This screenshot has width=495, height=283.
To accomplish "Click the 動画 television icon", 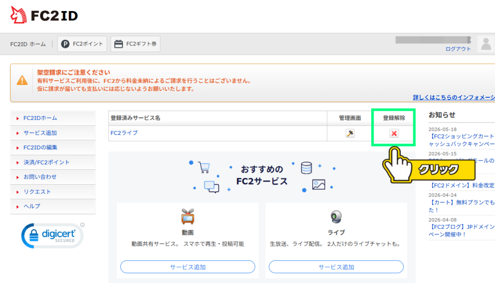I will click(x=188, y=217).
